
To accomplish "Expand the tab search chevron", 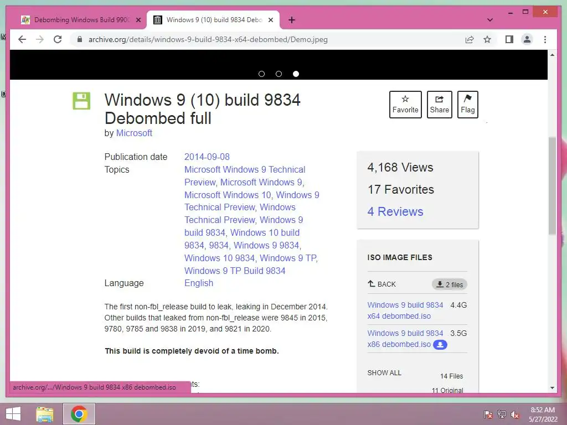I will pos(490,20).
